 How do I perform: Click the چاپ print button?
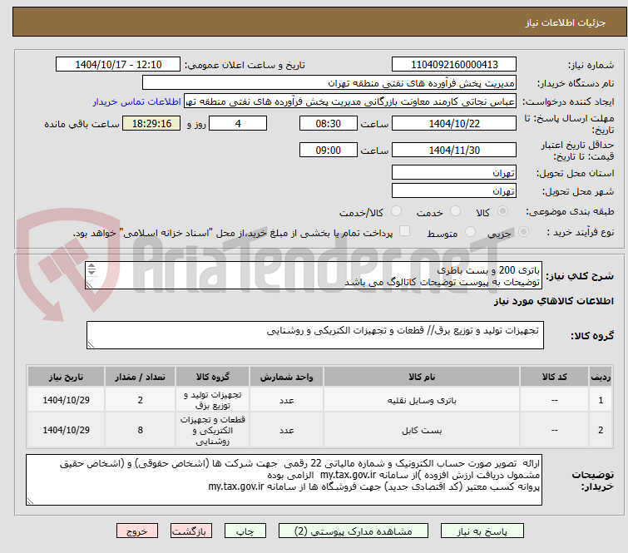coord(245,531)
